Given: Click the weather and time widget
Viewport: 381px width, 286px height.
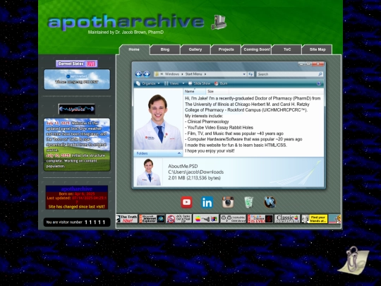Looking at the screenshot, I should click(x=77, y=79).
